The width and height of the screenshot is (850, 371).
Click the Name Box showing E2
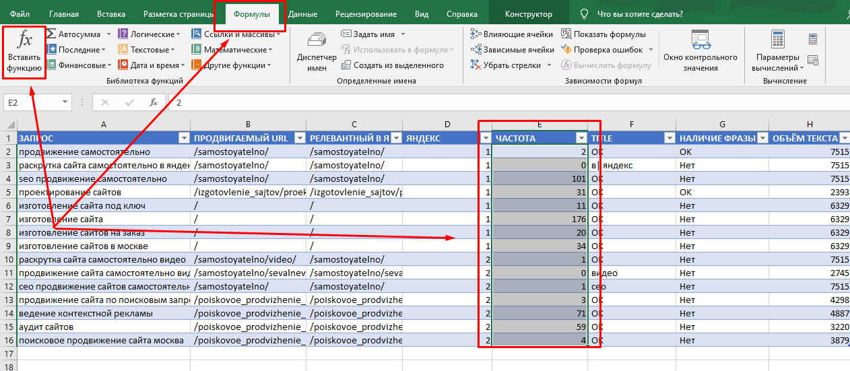(32, 102)
